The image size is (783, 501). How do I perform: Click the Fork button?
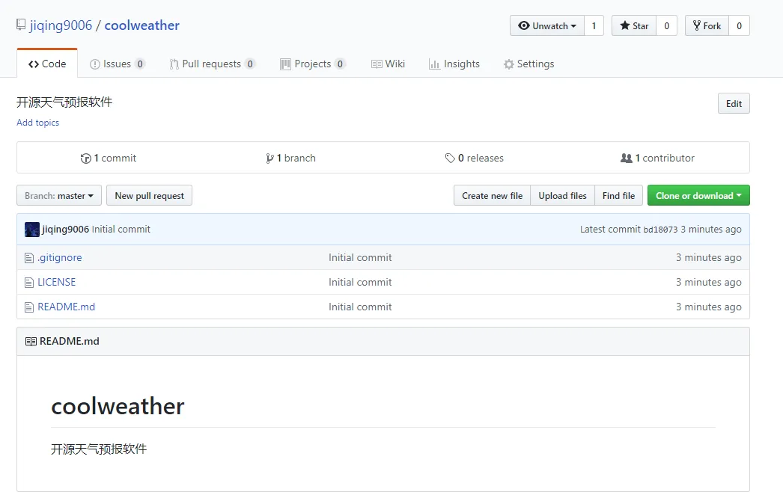(707, 25)
